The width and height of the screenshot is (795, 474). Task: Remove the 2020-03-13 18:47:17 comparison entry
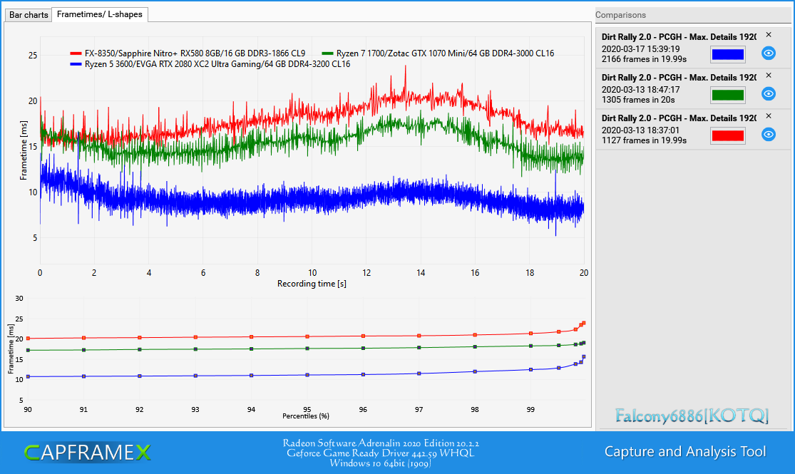(769, 76)
